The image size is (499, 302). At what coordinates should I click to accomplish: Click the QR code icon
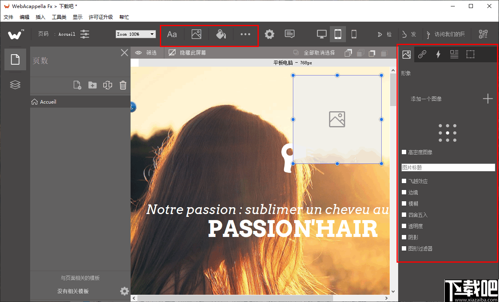point(483,34)
